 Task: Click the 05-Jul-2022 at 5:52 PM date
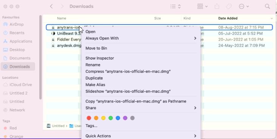point(240,33)
